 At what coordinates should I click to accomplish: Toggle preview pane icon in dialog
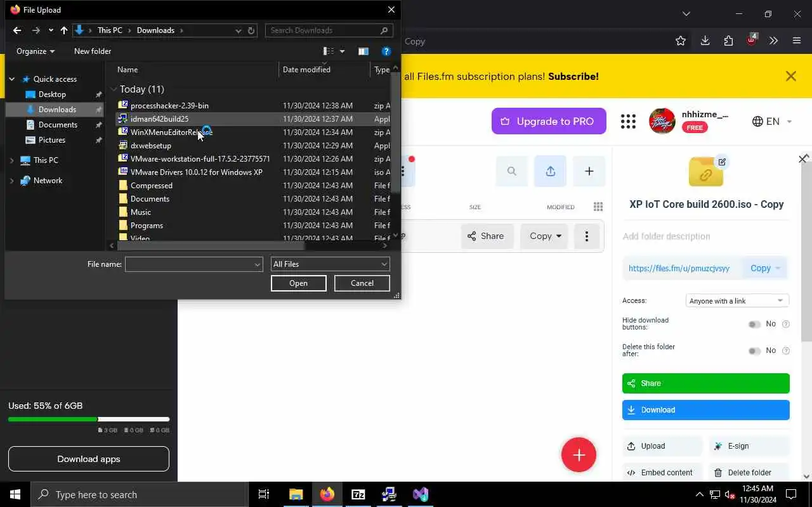(x=363, y=51)
